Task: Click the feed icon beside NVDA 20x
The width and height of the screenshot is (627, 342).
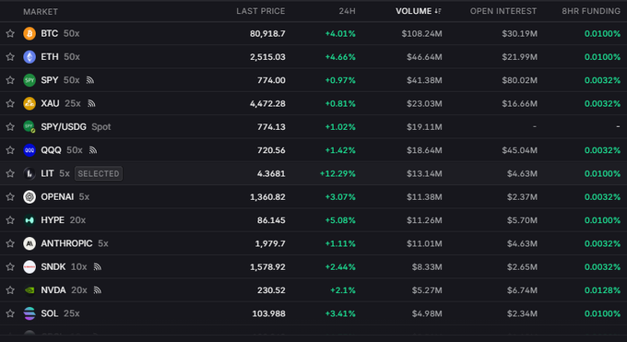Action: click(x=97, y=290)
